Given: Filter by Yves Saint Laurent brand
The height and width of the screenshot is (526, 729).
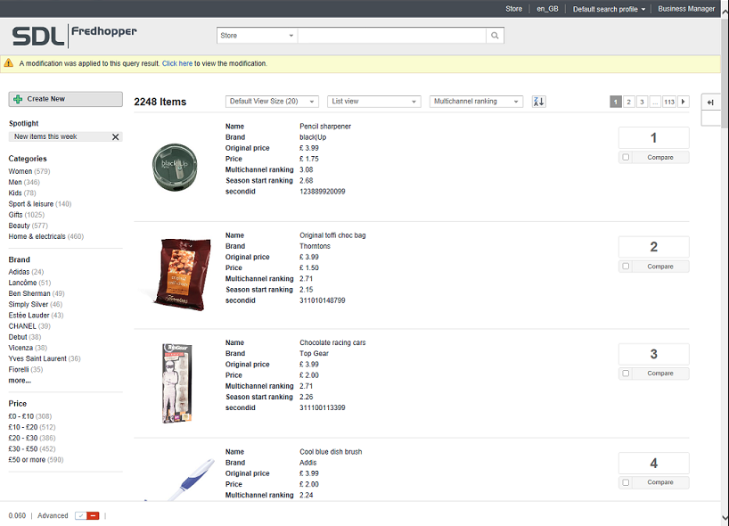Looking at the screenshot, I should pos(45,358).
